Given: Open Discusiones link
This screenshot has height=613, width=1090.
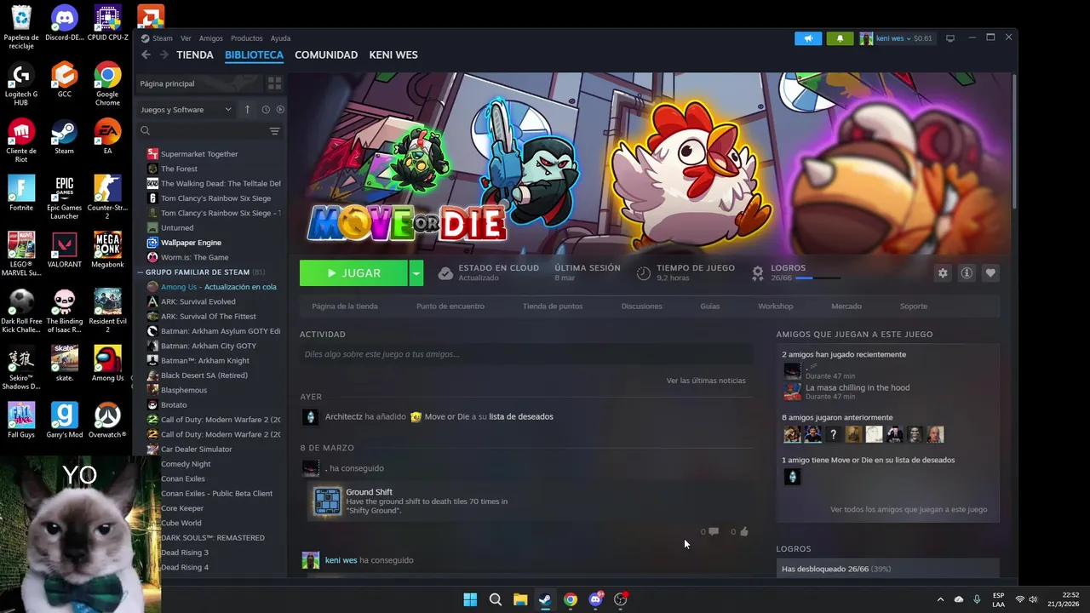Looking at the screenshot, I should (641, 306).
